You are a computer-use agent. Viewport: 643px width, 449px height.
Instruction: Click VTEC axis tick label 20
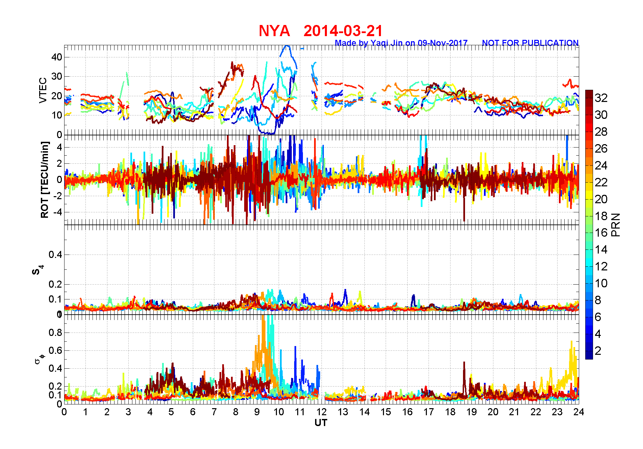pyautogui.click(x=57, y=96)
